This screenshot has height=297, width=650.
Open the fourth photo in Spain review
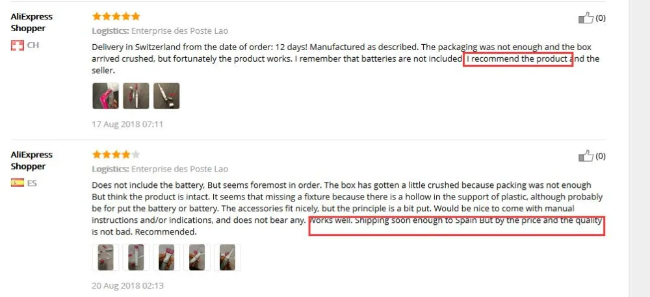[x=197, y=257]
